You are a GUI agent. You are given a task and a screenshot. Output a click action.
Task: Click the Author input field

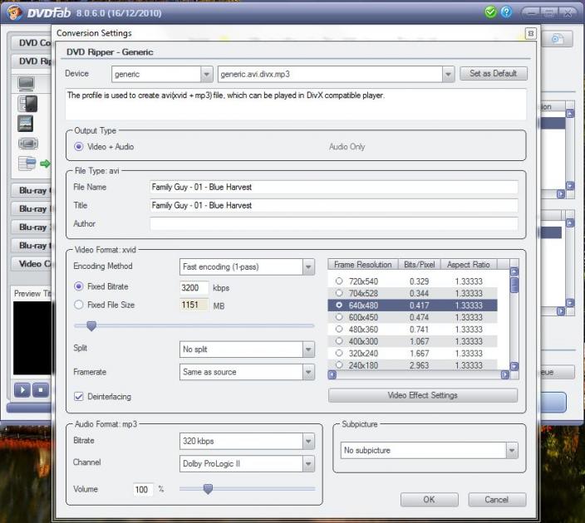[x=334, y=223]
